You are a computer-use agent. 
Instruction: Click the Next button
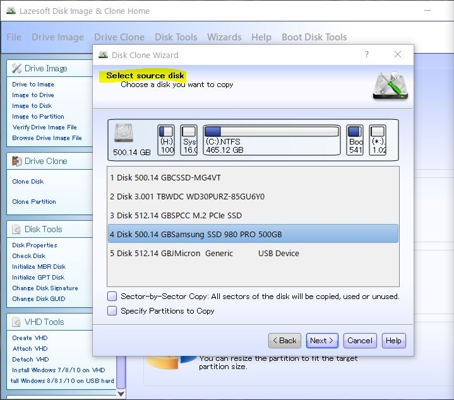pyautogui.click(x=322, y=341)
